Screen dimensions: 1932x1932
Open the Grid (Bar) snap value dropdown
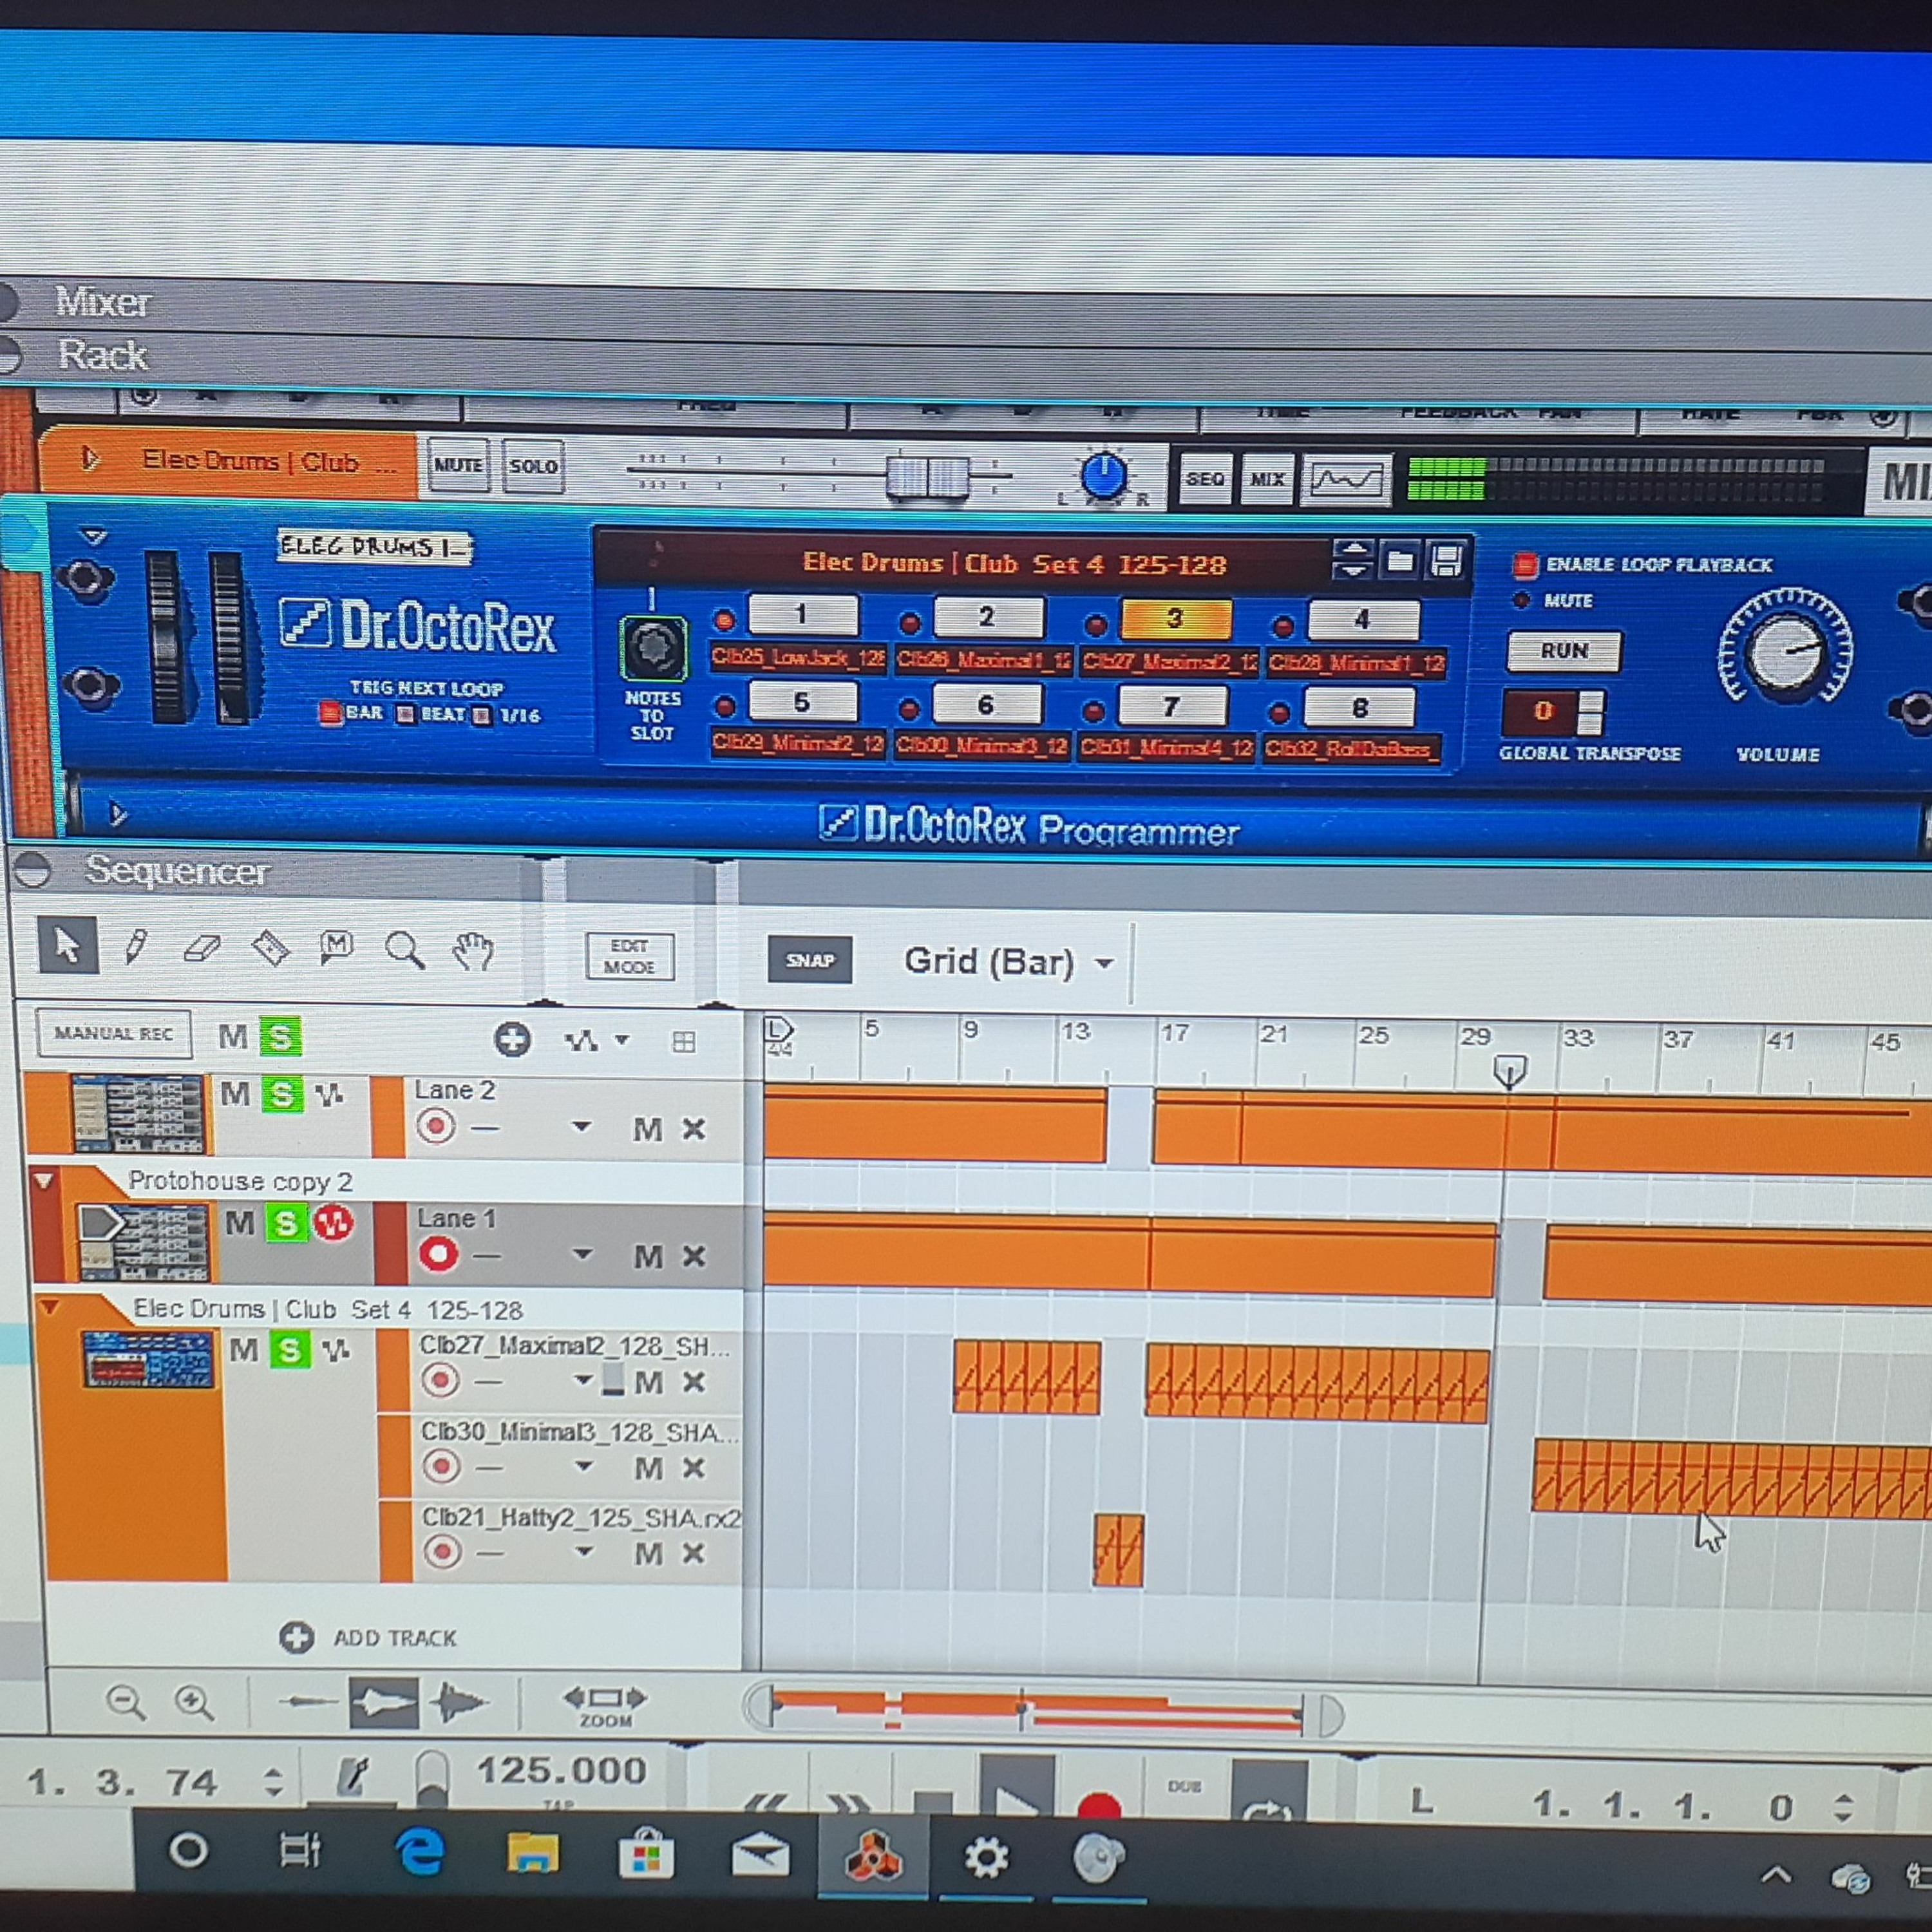pos(1104,964)
